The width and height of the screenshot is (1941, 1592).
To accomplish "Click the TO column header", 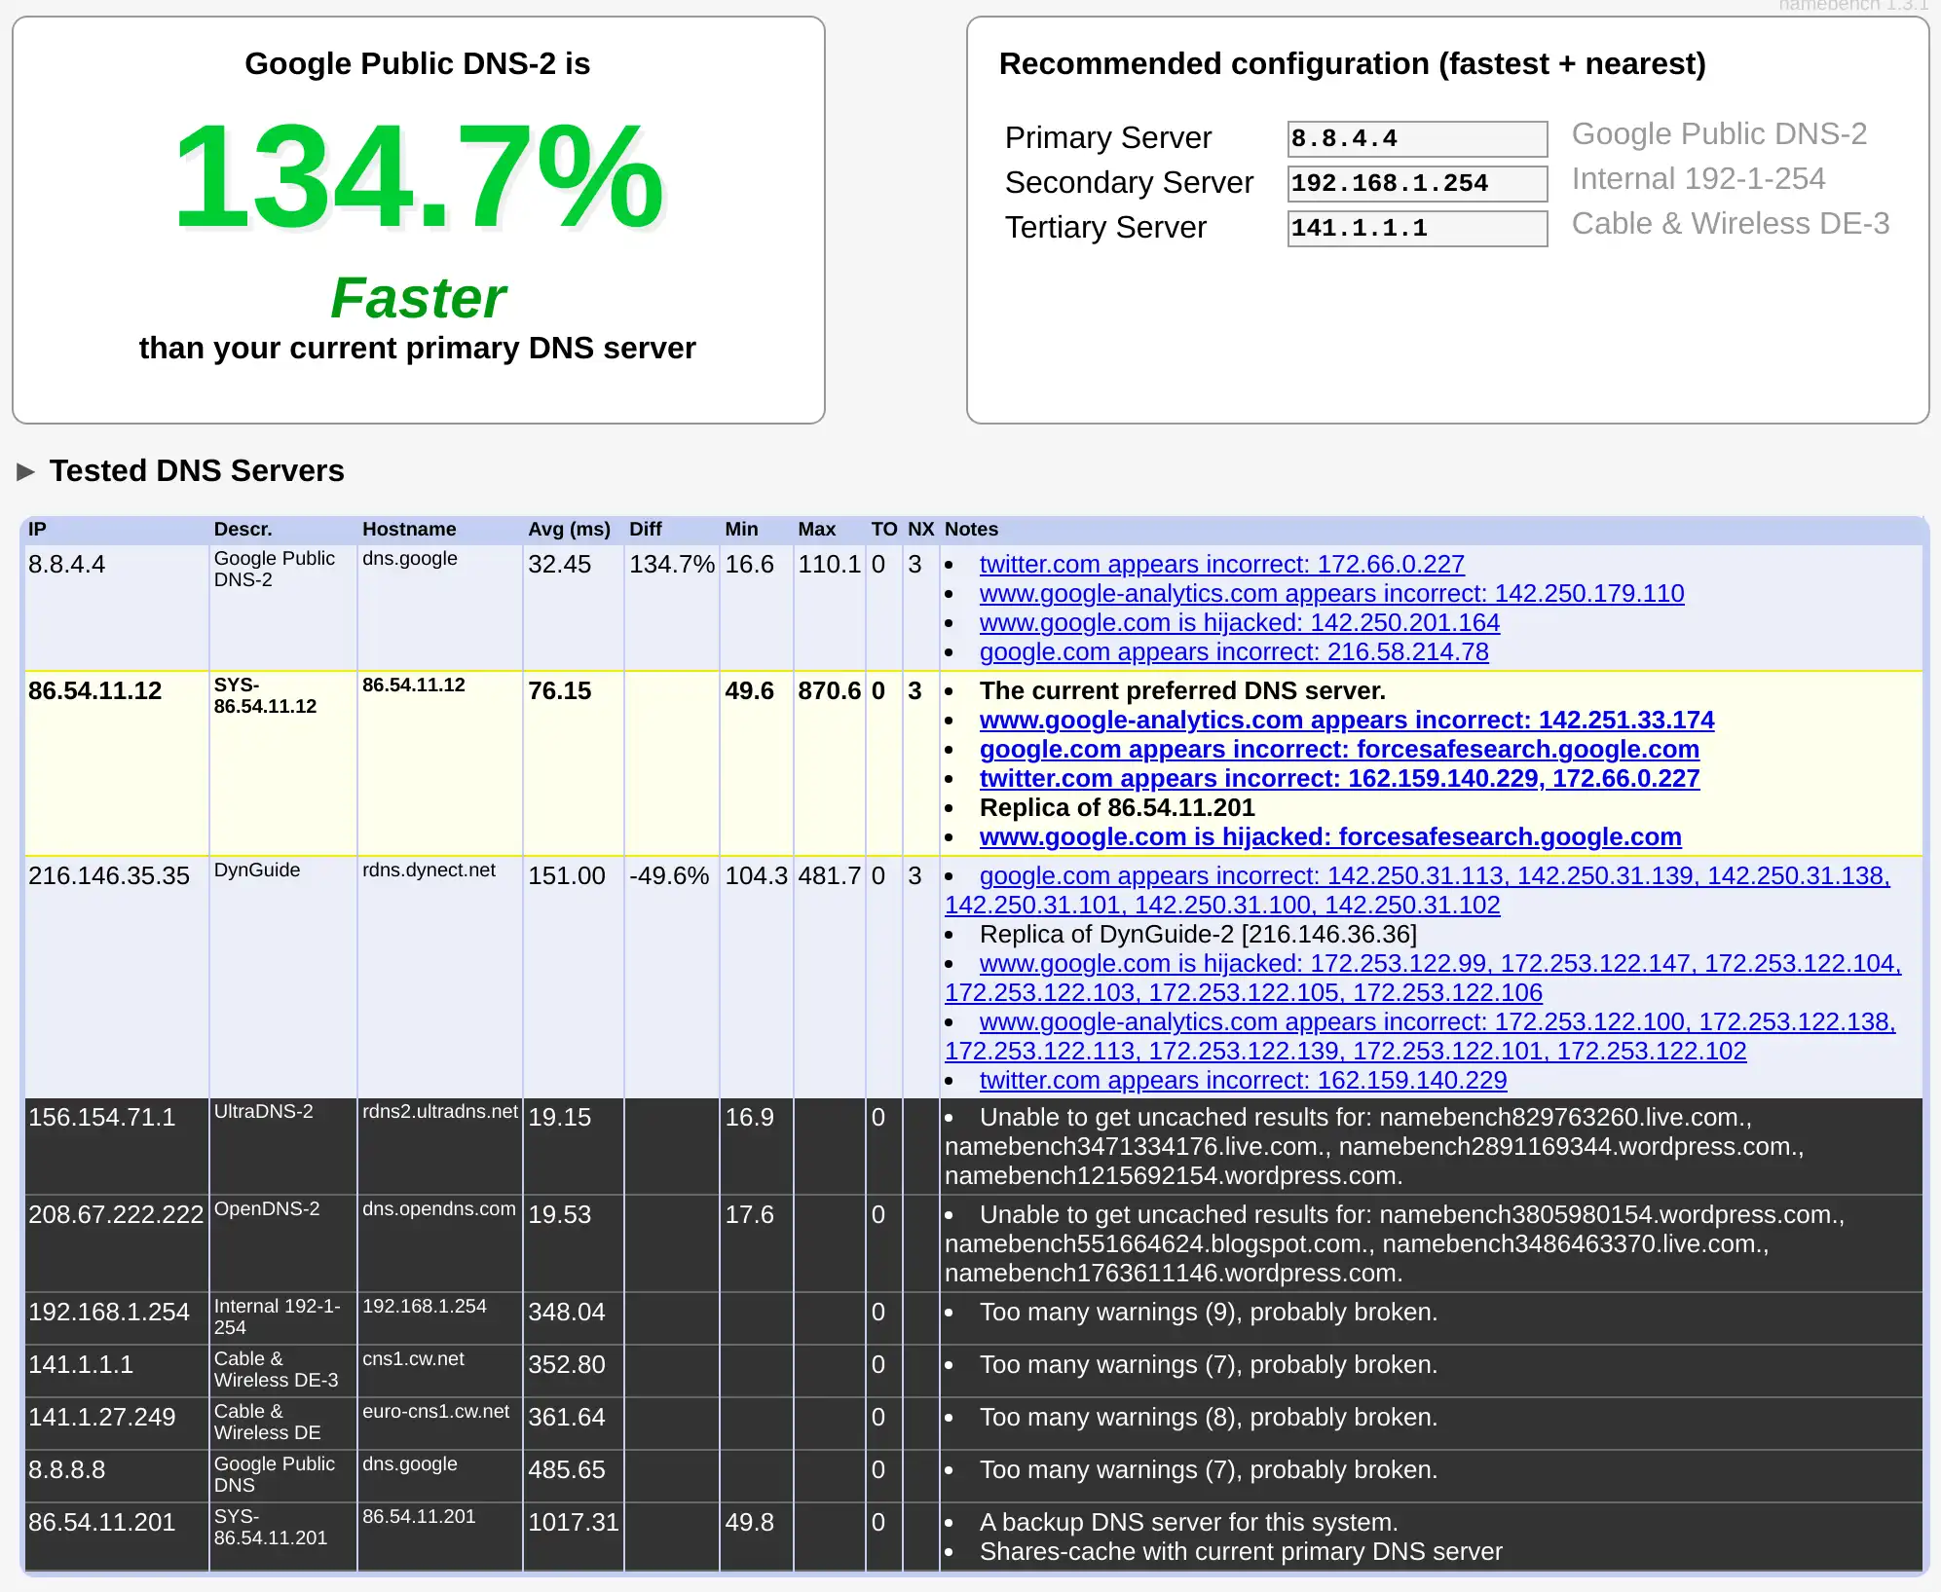I will (883, 530).
